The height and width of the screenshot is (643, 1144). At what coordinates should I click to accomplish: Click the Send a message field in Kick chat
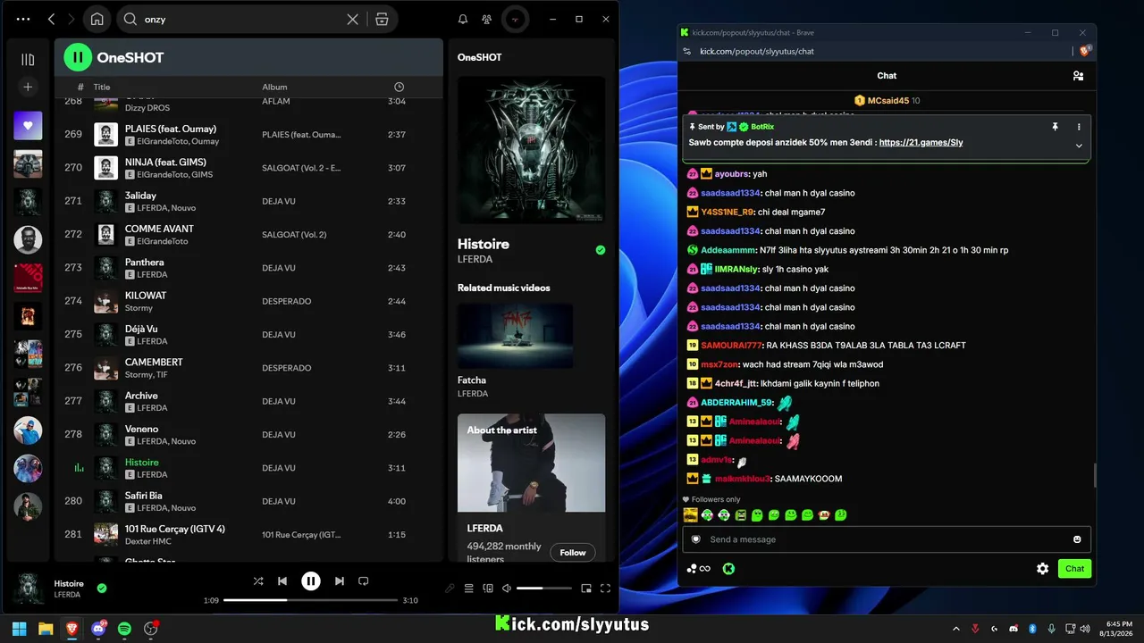pyautogui.click(x=886, y=539)
